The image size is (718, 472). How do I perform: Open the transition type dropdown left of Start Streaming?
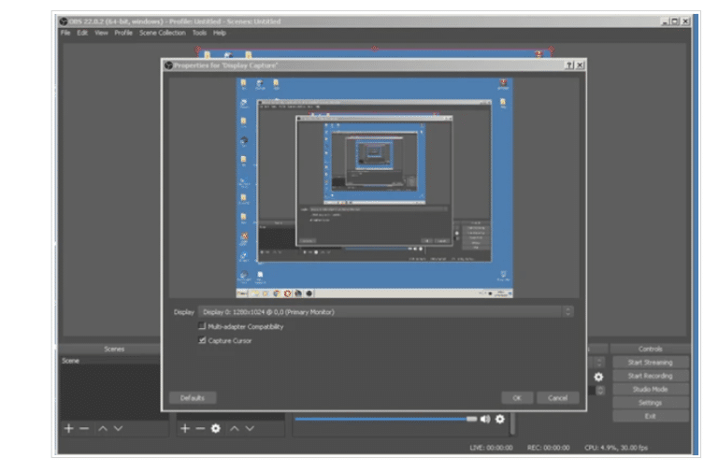597,362
